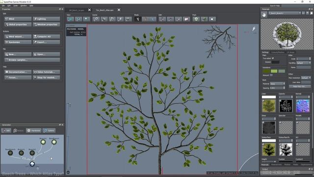The width and height of the screenshot is (314, 177).
Task: Click the speech-bubble note icon in the Edit group
Action: [186, 19]
